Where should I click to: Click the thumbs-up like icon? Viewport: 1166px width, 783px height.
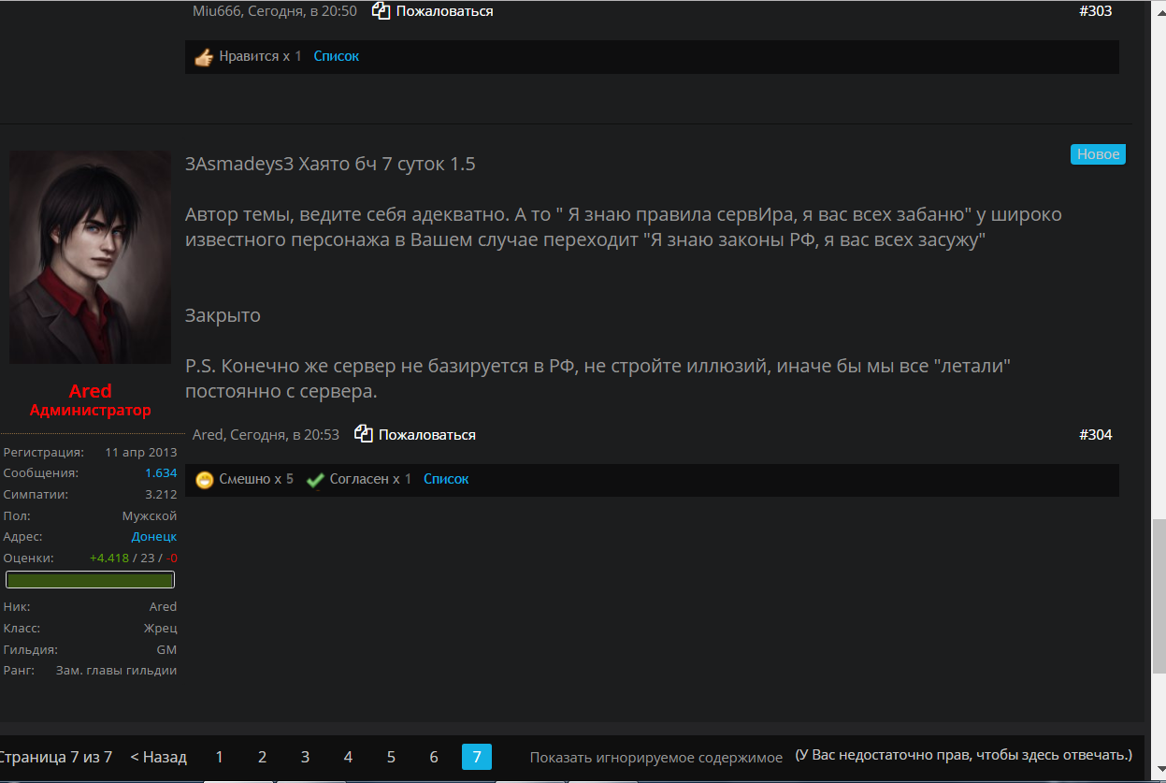[204, 57]
